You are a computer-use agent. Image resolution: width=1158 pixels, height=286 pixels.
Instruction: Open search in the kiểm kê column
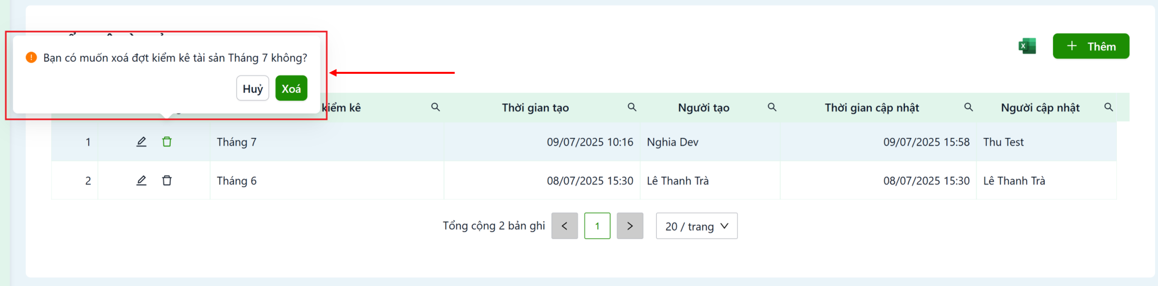click(x=435, y=107)
